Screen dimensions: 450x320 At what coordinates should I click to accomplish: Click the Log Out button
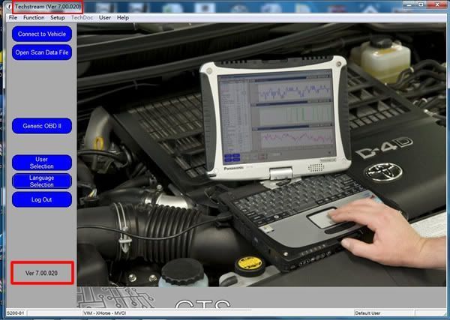tap(42, 199)
